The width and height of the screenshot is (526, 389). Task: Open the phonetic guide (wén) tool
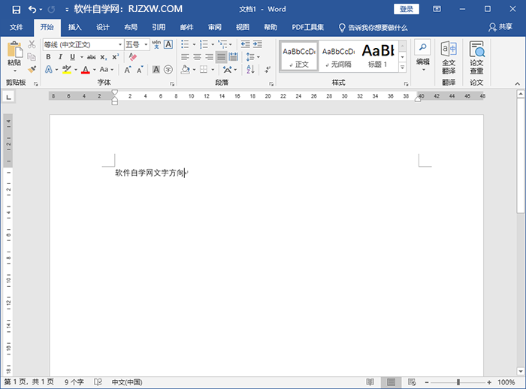pos(156,44)
